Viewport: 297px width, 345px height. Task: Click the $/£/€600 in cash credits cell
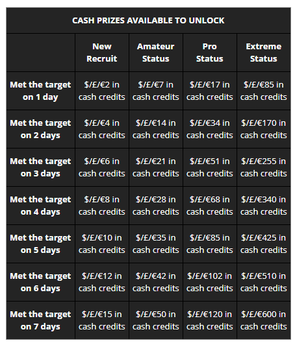click(x=264, y=320)
